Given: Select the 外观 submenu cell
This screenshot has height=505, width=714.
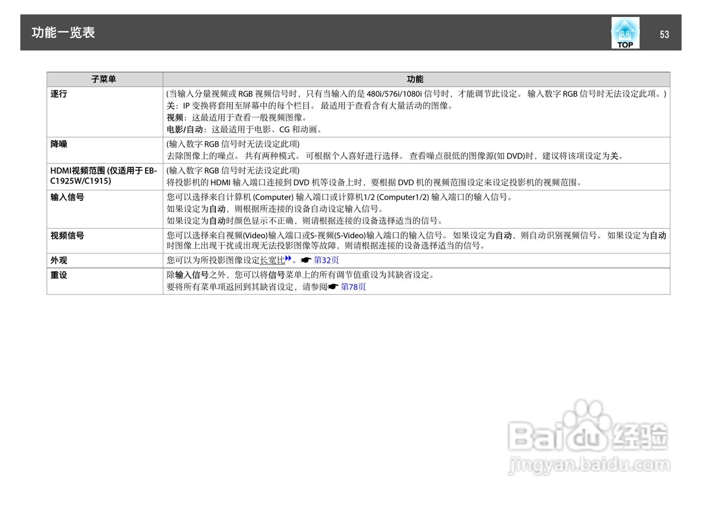Looking at the screenshot, I should [x=105, y=261].
